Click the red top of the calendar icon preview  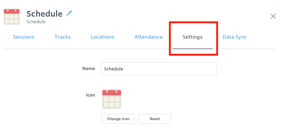coord(112,93)
